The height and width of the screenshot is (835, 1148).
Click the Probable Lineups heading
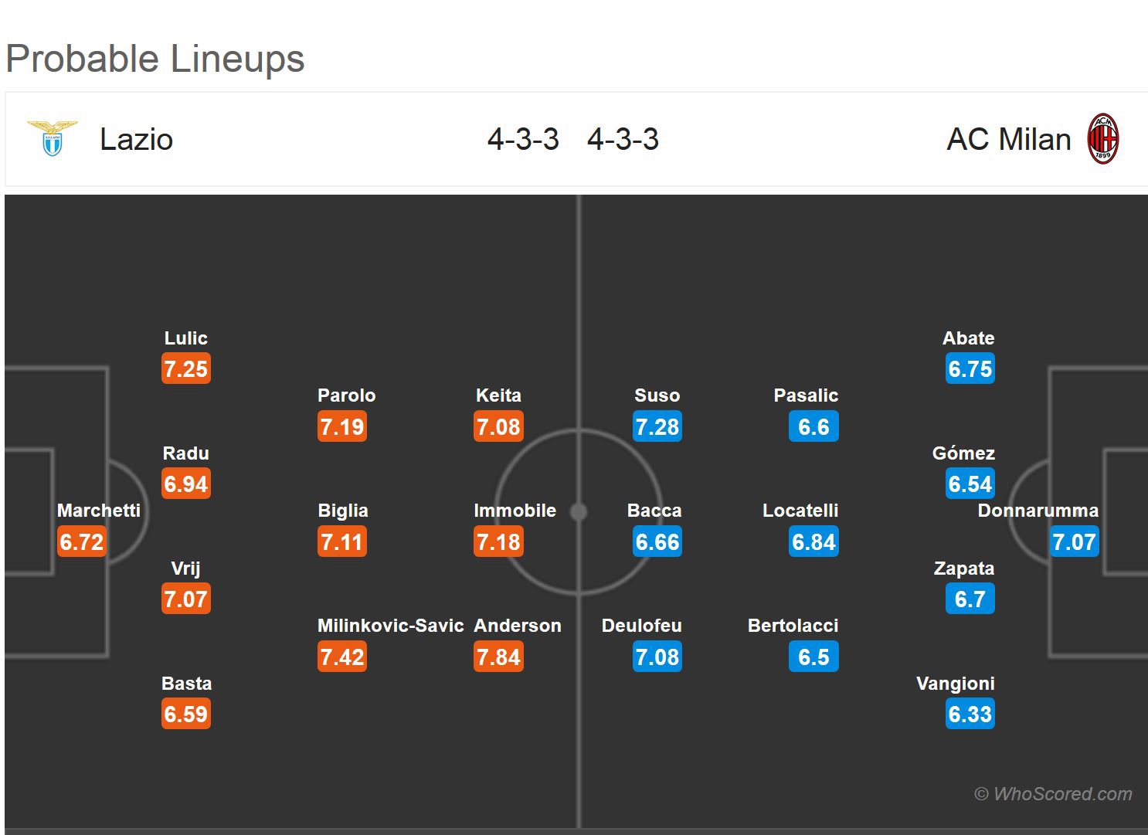(x=155, y=59)
